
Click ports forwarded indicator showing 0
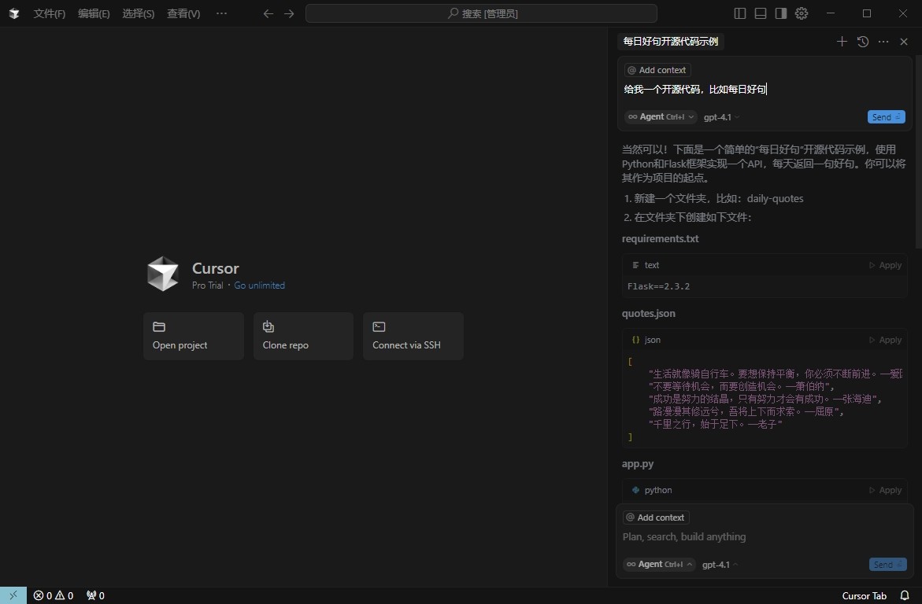point(94,595)
